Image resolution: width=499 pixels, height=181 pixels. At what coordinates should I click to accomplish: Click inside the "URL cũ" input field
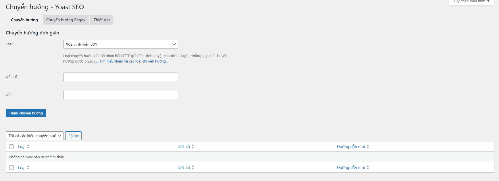(120, 77)
